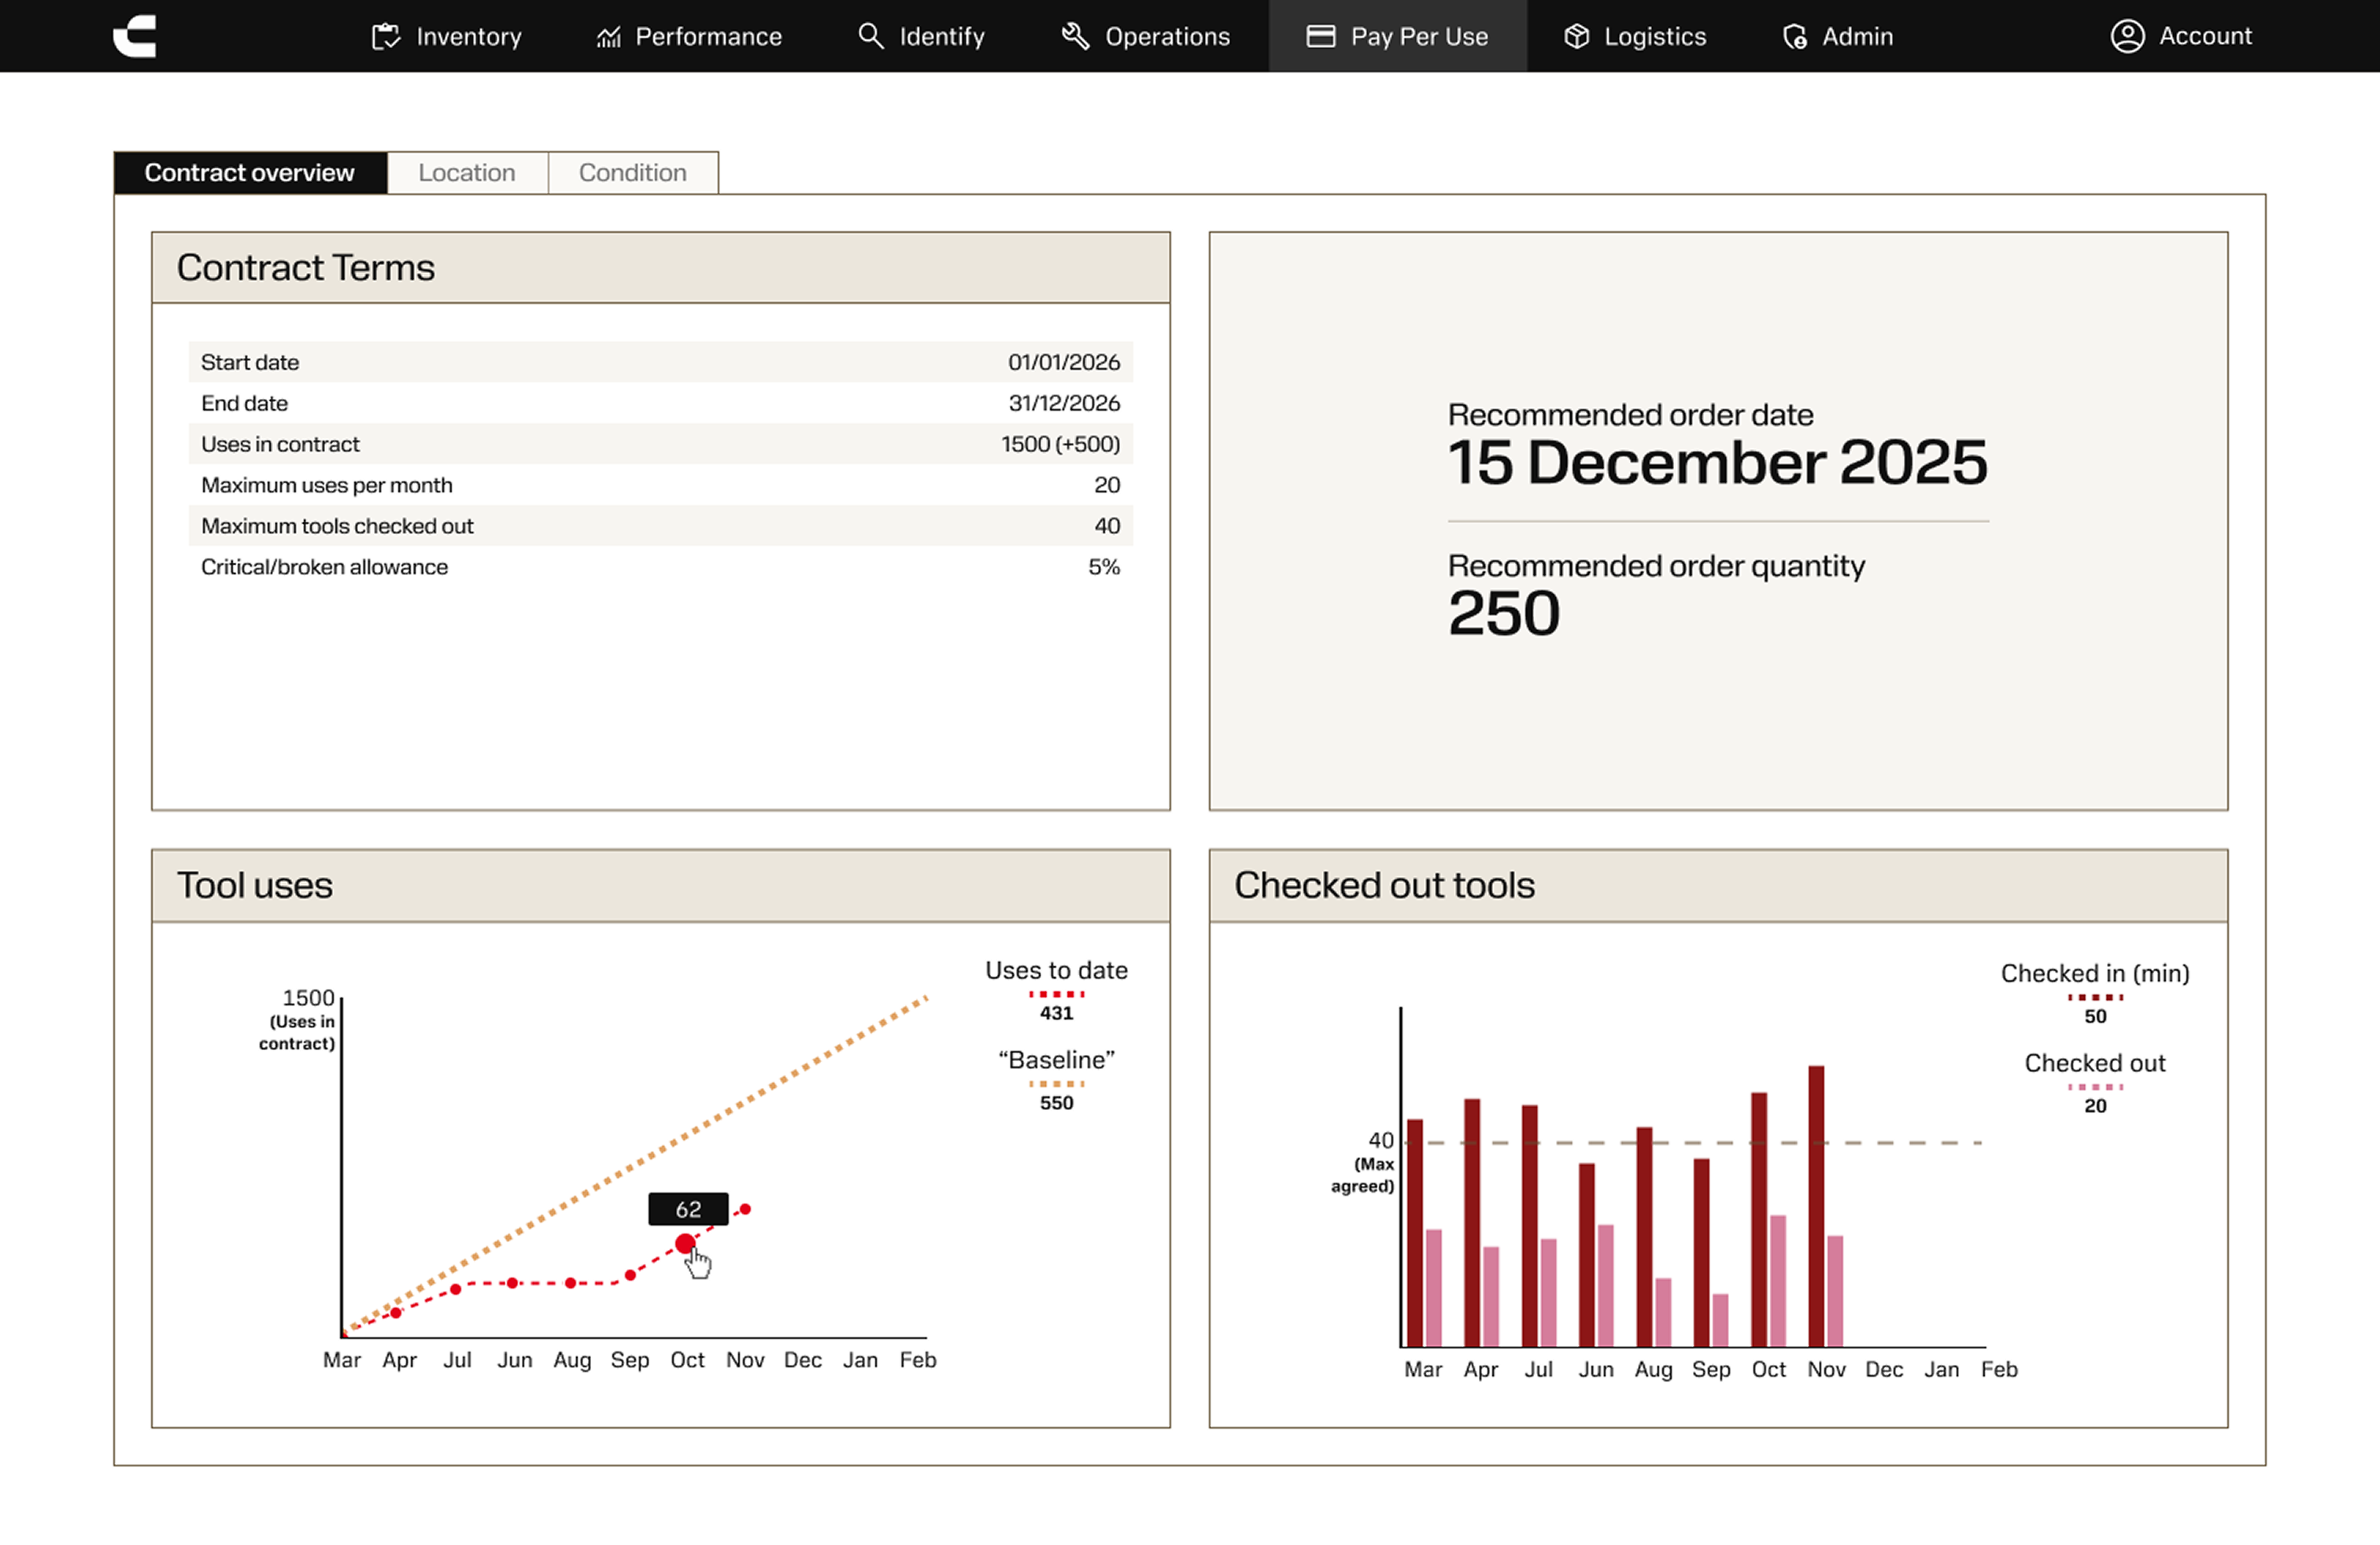
Task: Click the Pay Per Use card icon
Action: 1320,37
